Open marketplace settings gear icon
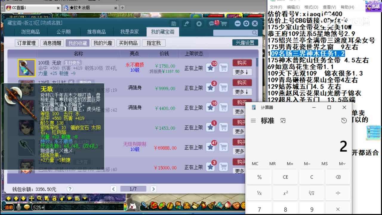Image resolution: width=382 pixels, height=215 pixels. point(246,24)
